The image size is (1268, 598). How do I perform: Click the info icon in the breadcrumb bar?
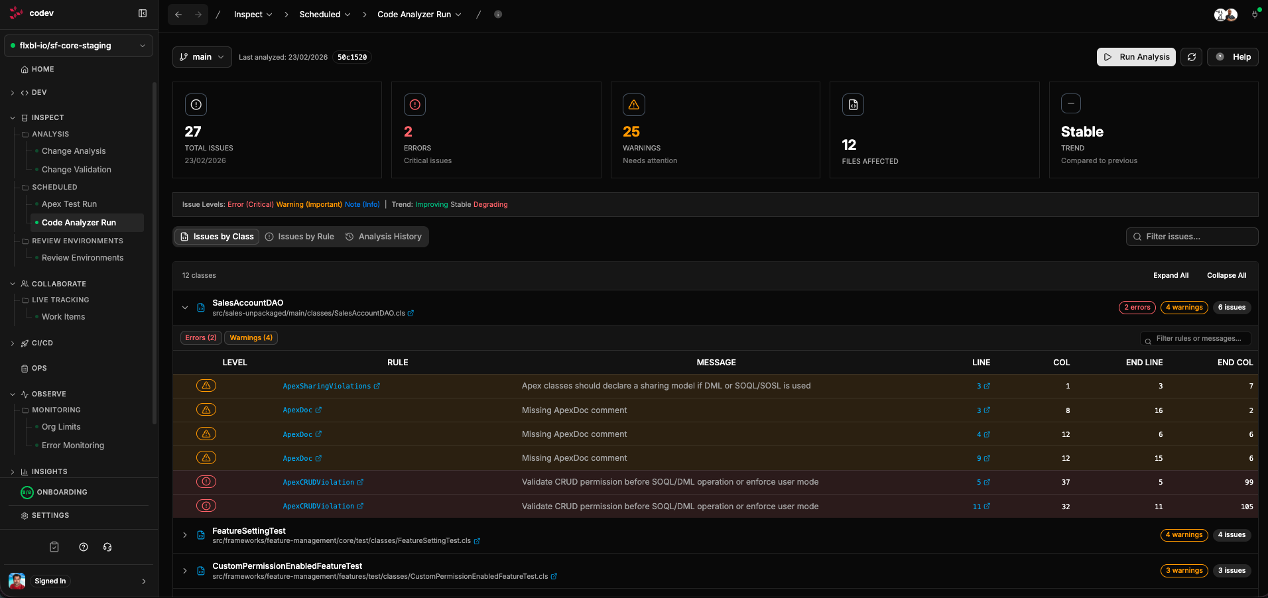click(498, 14)
